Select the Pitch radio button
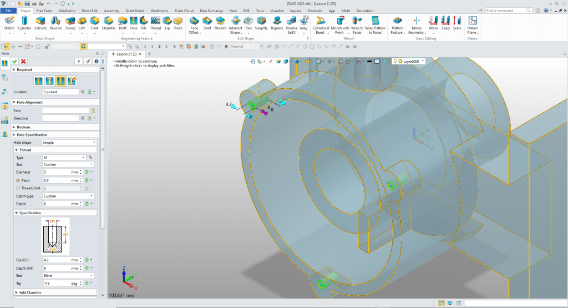The image size is (568, 308). 18,180
